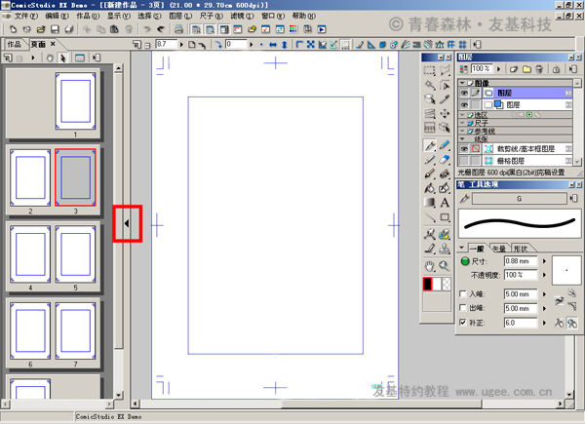Screen dimensions: 585x424
Task: Select page 5 thumbnail
Action: coord(75,254)
